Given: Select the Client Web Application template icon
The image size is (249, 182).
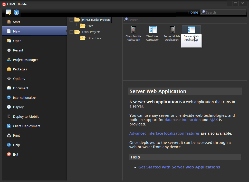Looking at the screenshot, I should 153,29.
